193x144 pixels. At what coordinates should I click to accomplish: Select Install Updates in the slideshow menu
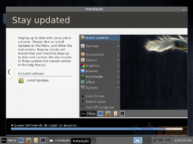pos(100,38)
